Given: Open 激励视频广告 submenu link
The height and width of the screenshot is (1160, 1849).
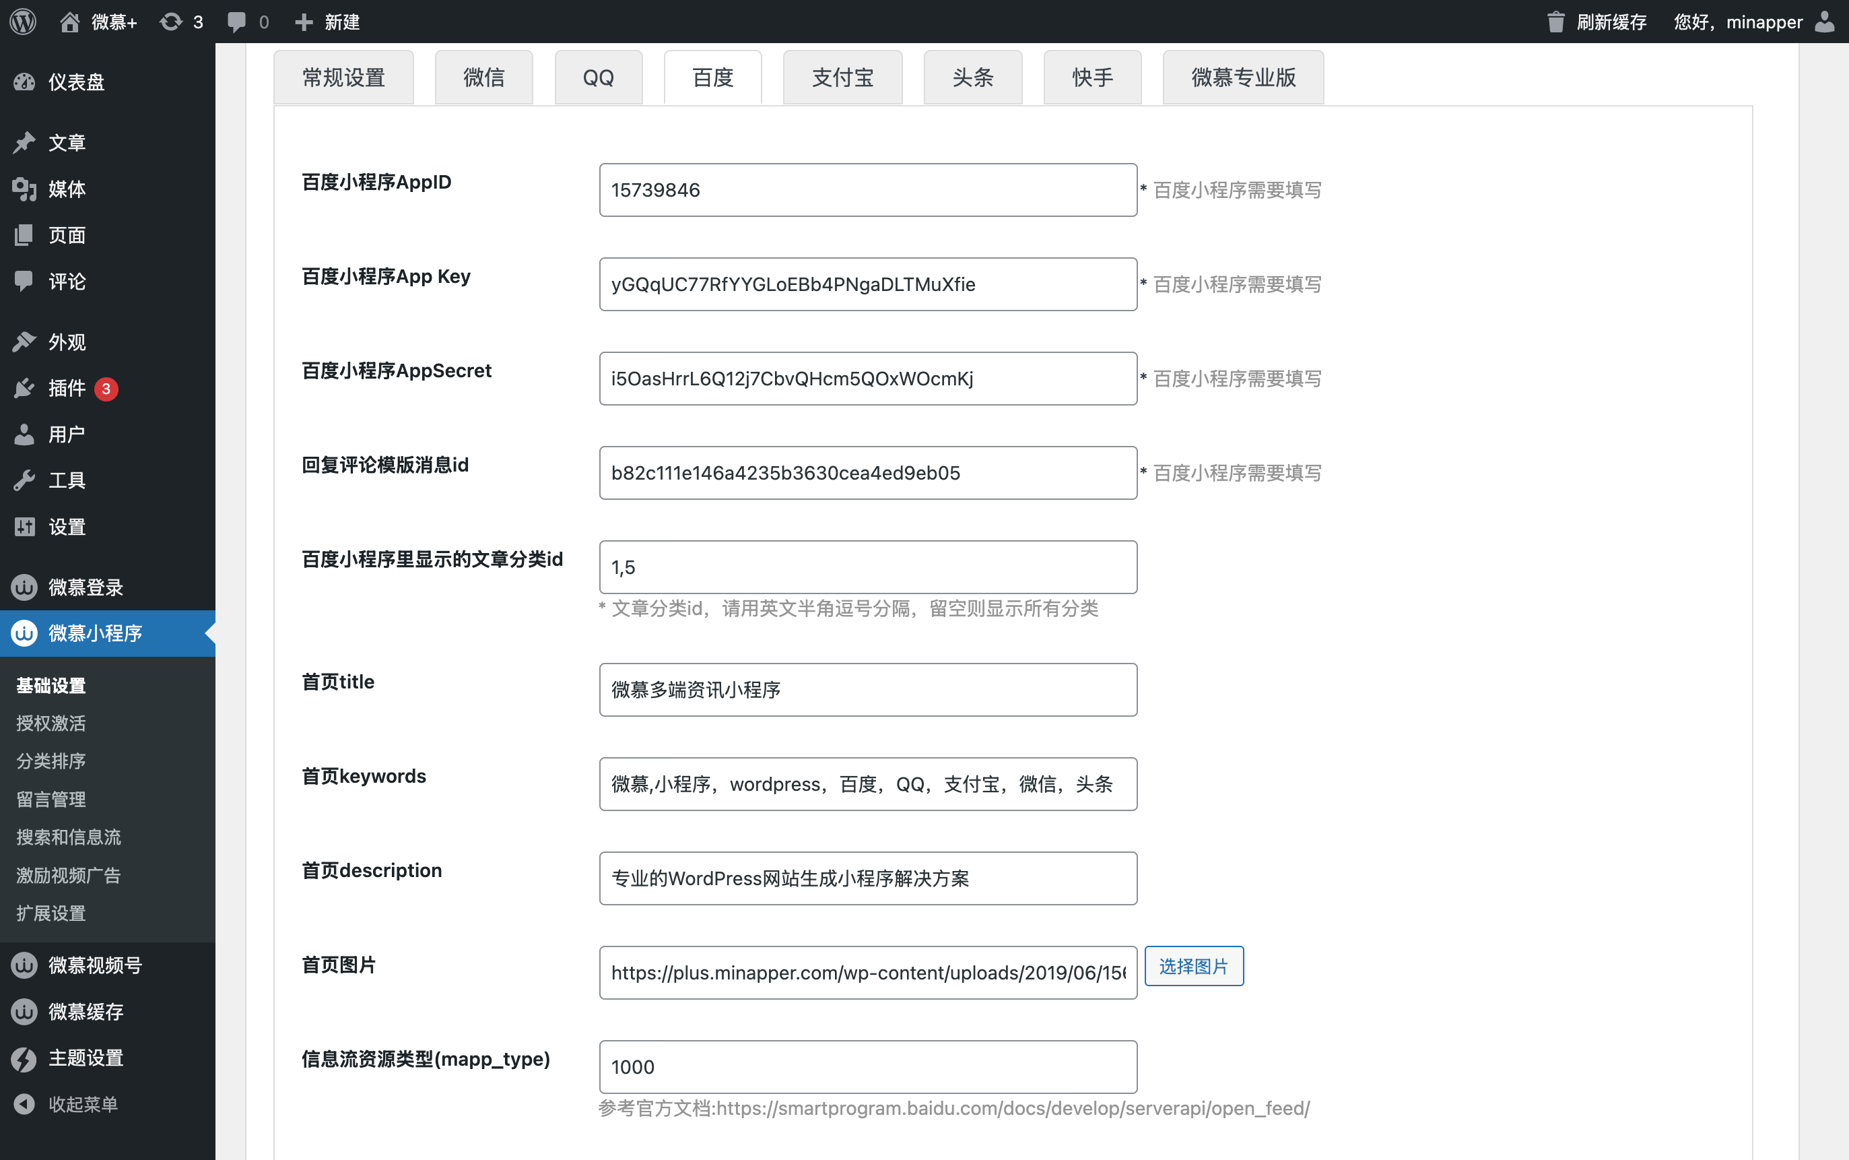Looking at the screenshot, I should (68, 875).
